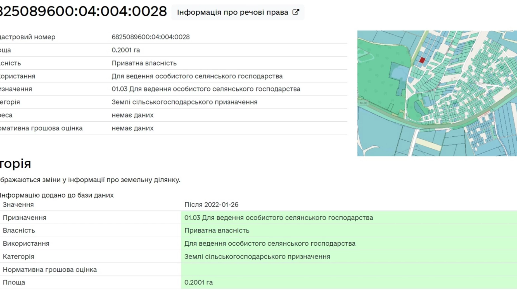
Task: Click the Приватна власність value in the top table
Action: point(144,63)
